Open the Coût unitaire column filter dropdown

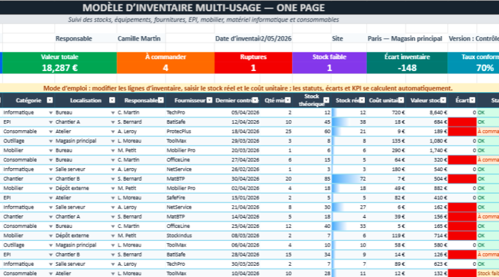point(401,100)
